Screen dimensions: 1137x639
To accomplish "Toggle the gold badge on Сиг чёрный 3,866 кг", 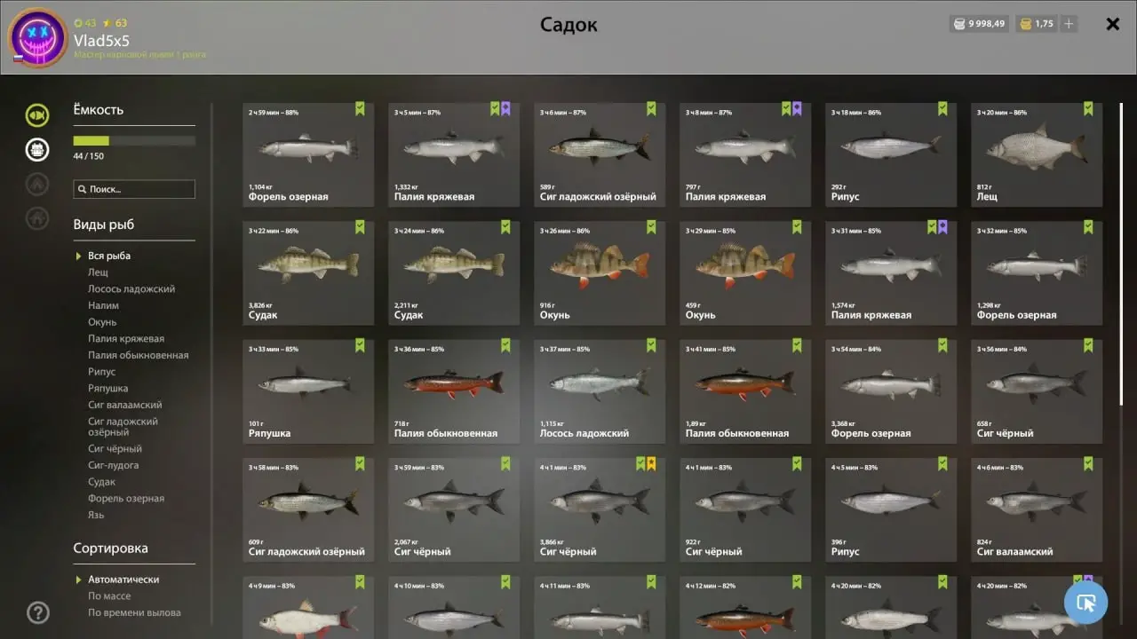I will [651, 463].
